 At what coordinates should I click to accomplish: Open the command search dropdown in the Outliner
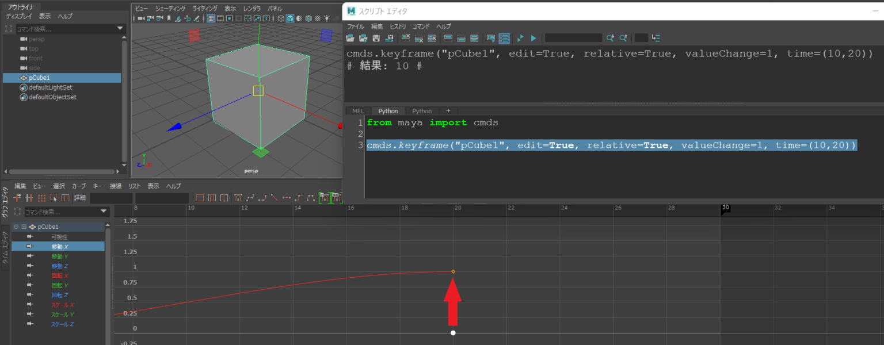tap(119, 28)
